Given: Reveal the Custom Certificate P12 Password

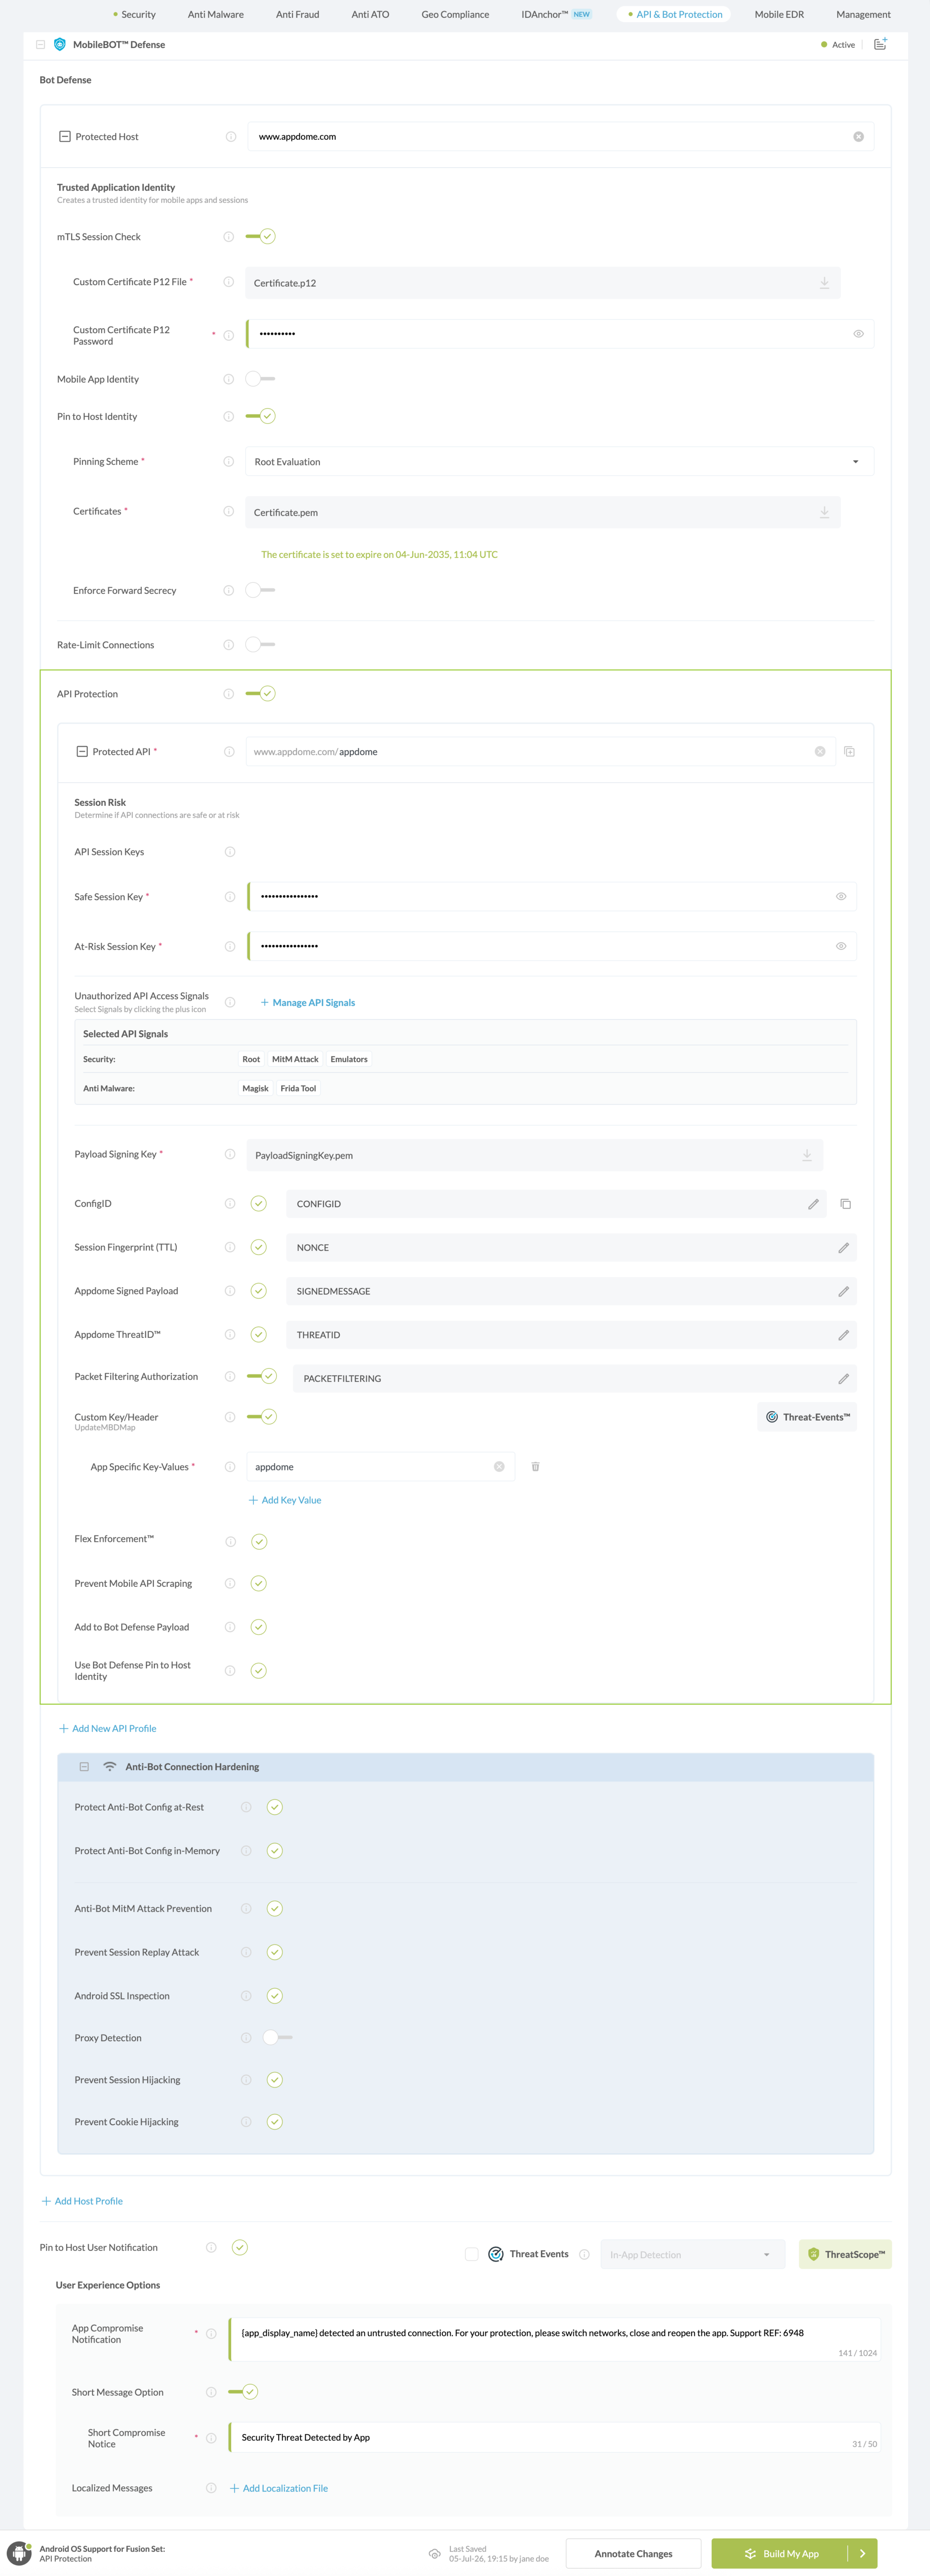Looking at the screenshot, I should click(858, 334).
